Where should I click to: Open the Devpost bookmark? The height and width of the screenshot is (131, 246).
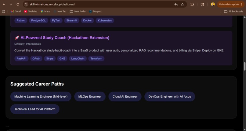pos(96,12)
